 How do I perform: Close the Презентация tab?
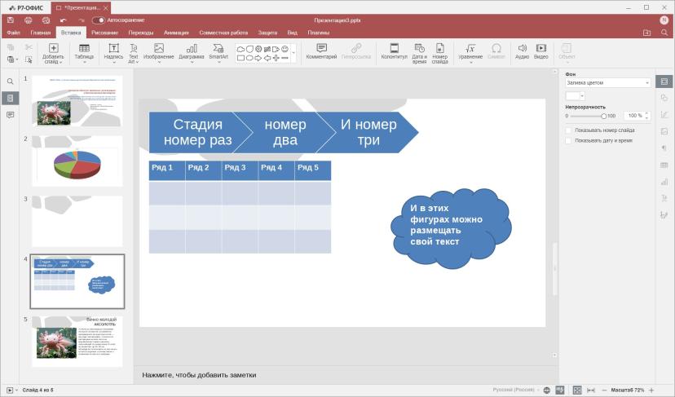[x=105, y=8]
